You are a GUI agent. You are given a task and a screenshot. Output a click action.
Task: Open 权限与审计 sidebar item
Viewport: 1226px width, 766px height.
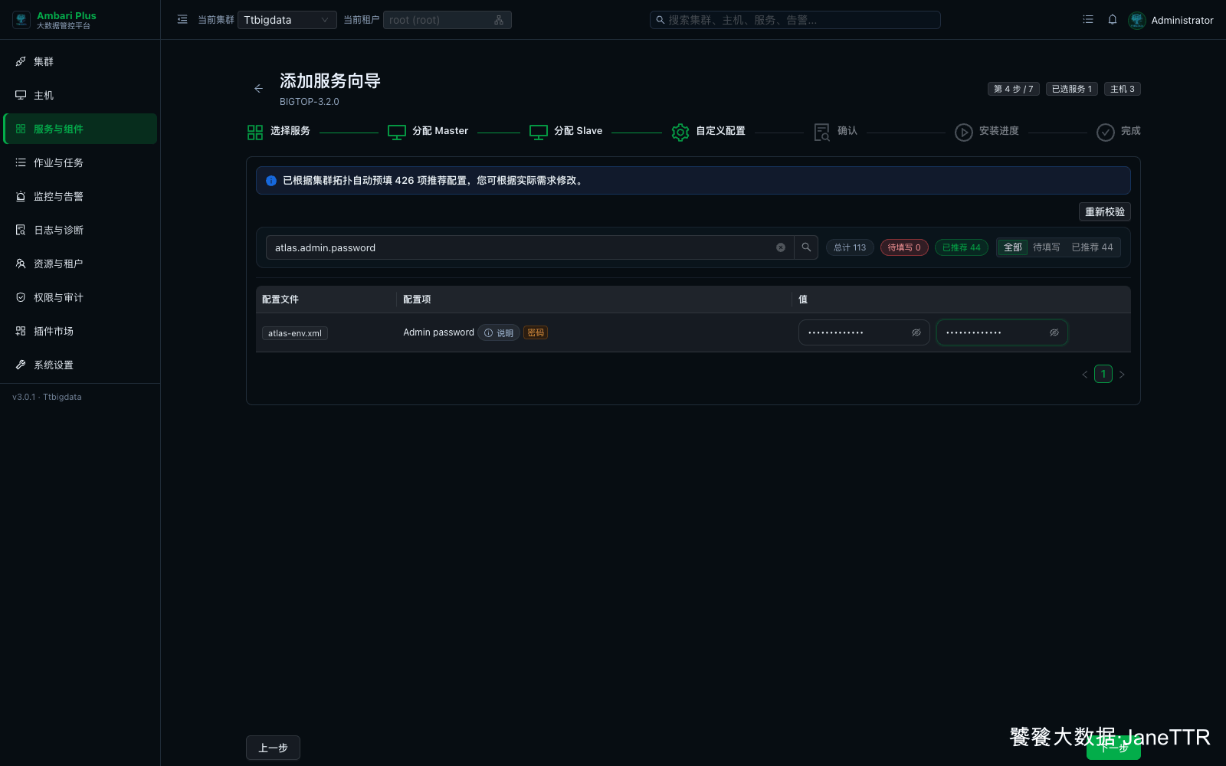pyautogui.click(x=80, y=297)
